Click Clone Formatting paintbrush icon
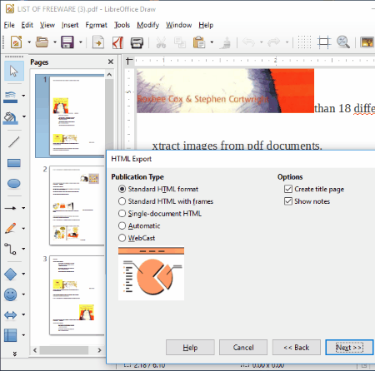The image size is (375, 371). click(225, 42)
